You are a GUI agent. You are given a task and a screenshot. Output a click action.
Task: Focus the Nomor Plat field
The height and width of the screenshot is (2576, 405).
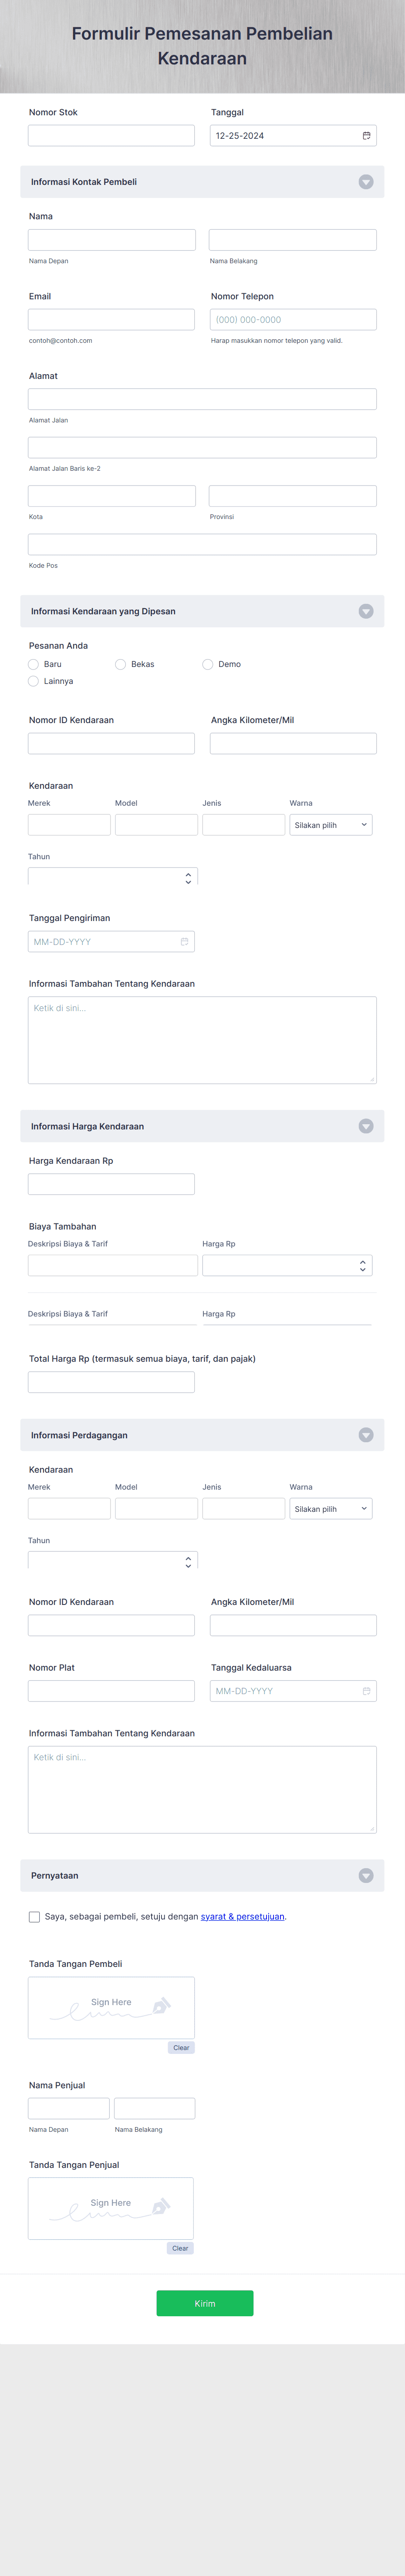point(111,1691)
